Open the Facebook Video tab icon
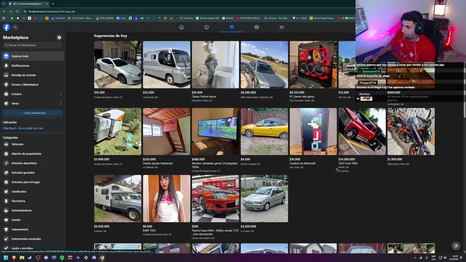Viewport: 466px width, 262px height. pos(206,27)
